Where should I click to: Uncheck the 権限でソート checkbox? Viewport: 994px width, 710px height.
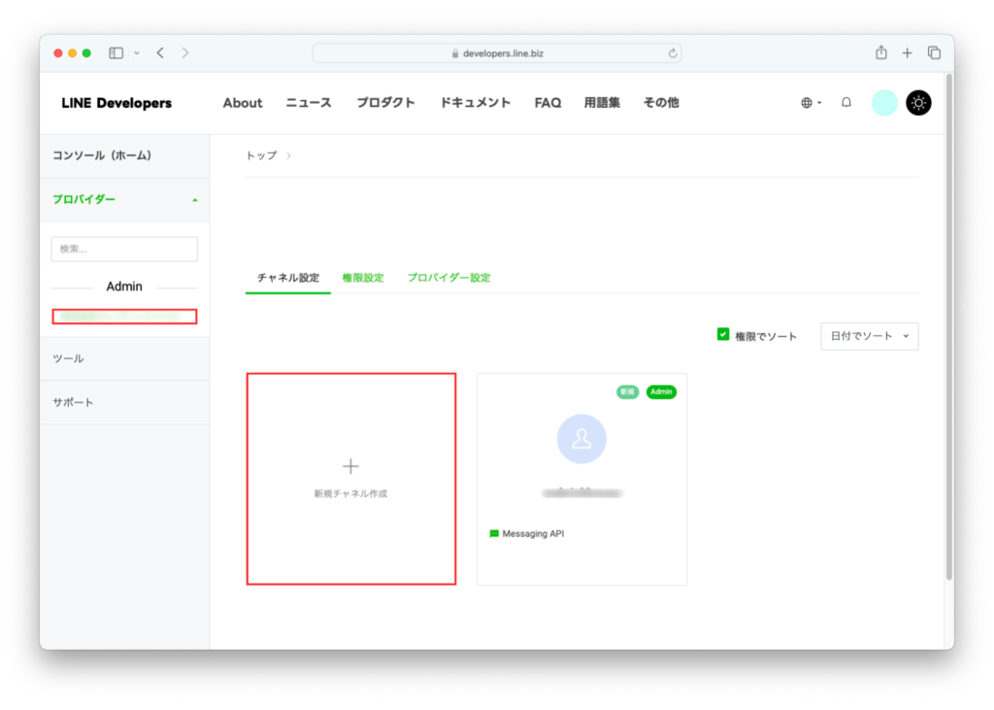(723, 334)
